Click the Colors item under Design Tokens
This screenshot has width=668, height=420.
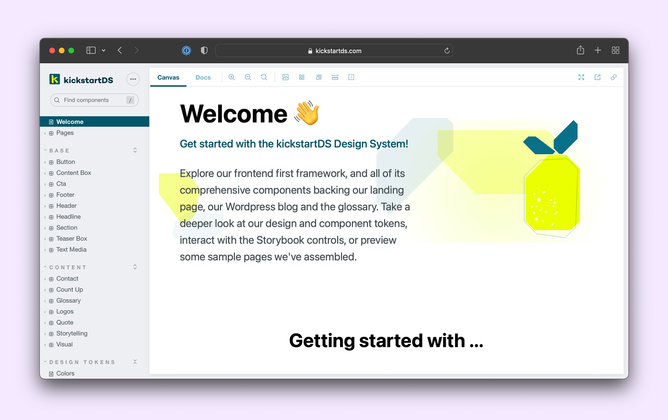[x=65, y=373]
